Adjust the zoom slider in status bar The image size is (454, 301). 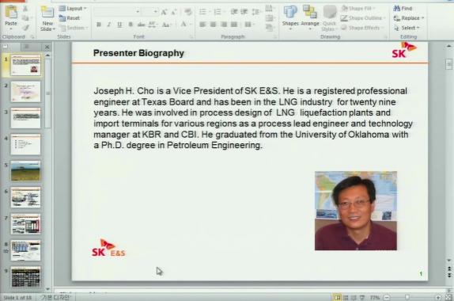(407, 298)
